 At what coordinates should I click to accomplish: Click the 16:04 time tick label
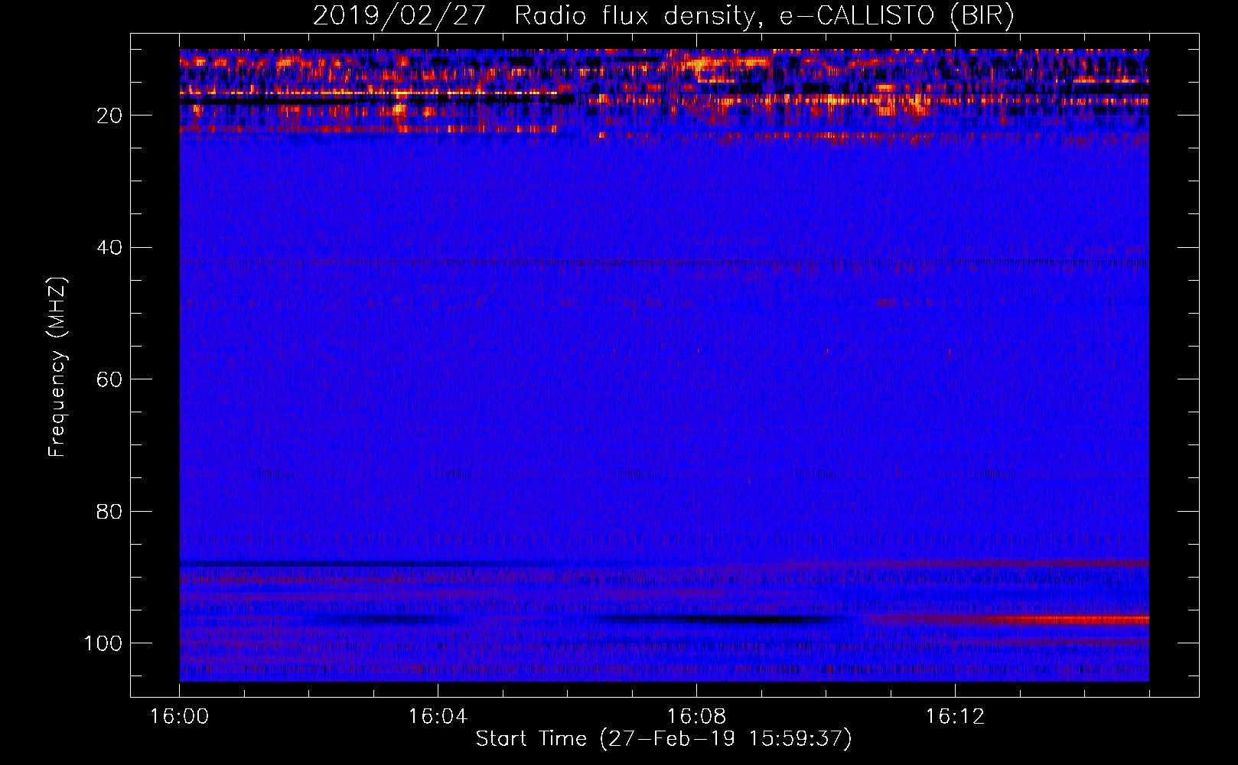pyautogui.click(x=438, y=717)
